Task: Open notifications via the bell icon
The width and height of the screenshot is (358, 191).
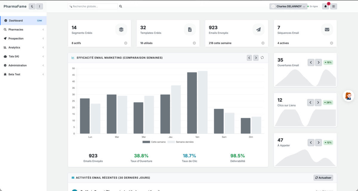Action: point(325,6)
